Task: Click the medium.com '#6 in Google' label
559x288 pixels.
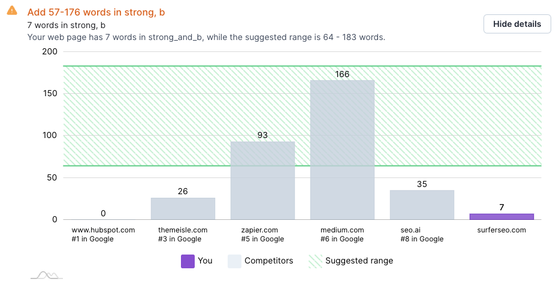Action: [x=342, y=239]
